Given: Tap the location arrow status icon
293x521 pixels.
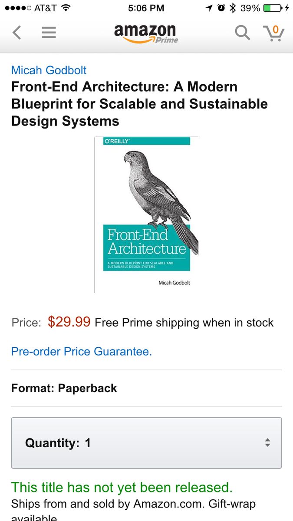Looking at the screenshot, I should (x=209, y=8).
